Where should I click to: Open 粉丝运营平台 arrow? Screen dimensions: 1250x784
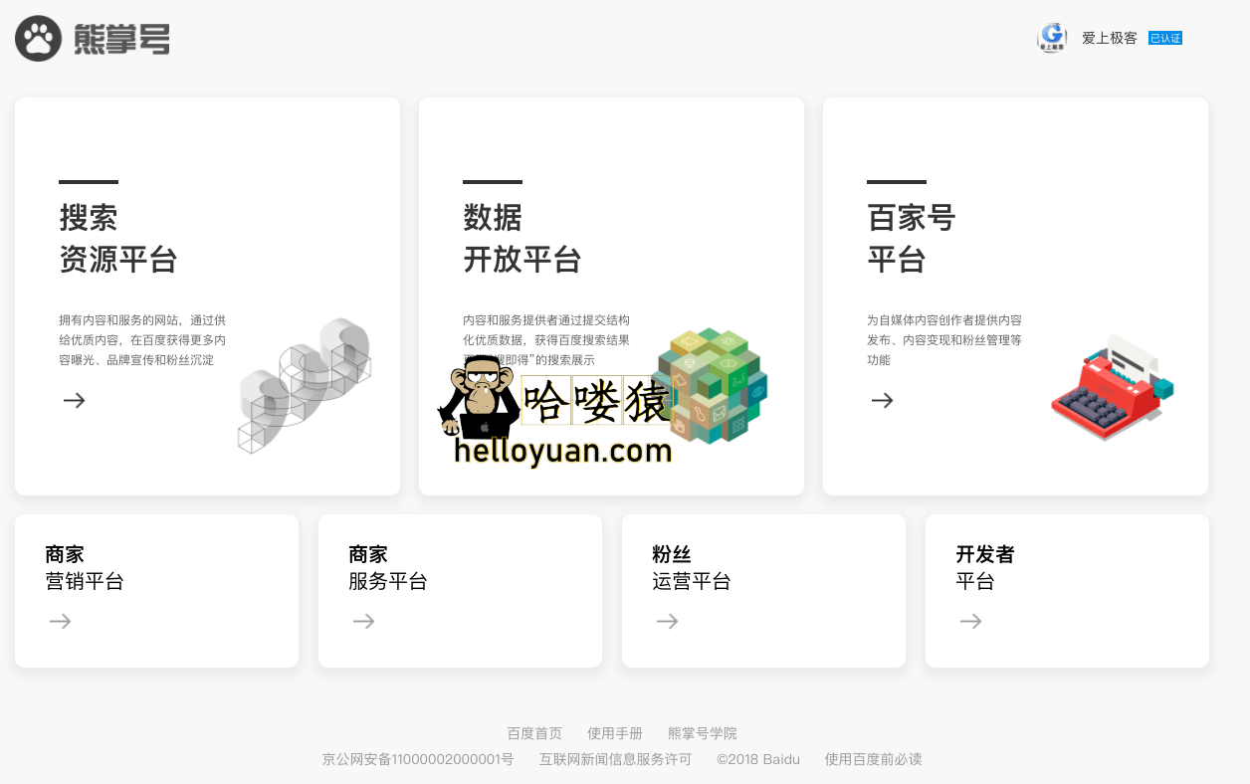tap(668, 621)
